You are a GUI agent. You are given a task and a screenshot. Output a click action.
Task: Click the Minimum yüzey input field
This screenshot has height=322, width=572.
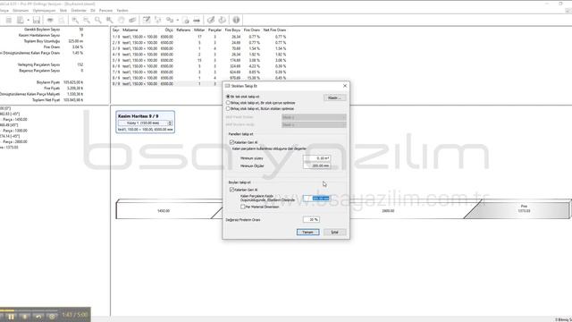tap(316, 158)
